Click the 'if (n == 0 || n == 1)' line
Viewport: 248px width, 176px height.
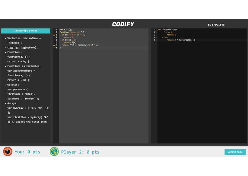point(74,35)
